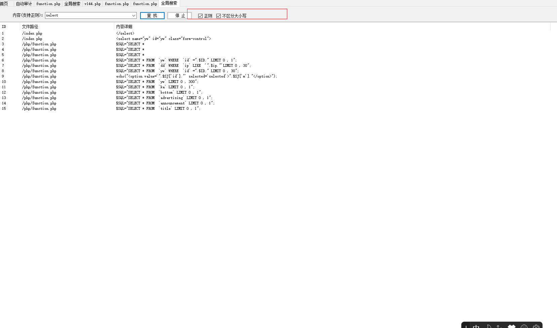Open the IME settings gear icon
Image resolution: width=557 pixels, height=328 pixels.
coord(536,326)
